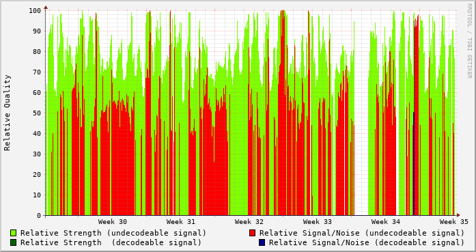Click the Relative Signal/Noise (undecodeable signal) legend text
Screen dimensions: 476x252
(362, 233)
